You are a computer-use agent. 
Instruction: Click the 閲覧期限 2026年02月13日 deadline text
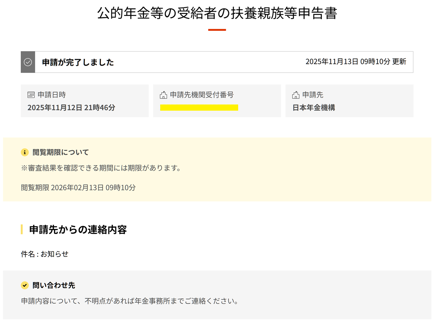[x=78, y=188]
